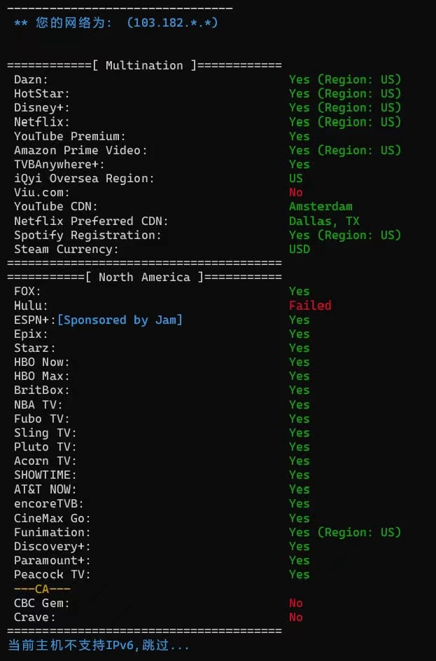Click the Crave red No result
This screenshot has height=661, width=436.
coord(296,618)
